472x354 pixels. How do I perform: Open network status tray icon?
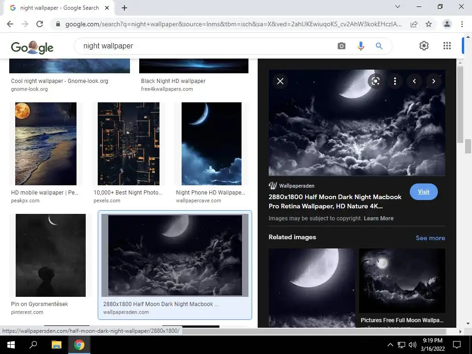(401, 345)
